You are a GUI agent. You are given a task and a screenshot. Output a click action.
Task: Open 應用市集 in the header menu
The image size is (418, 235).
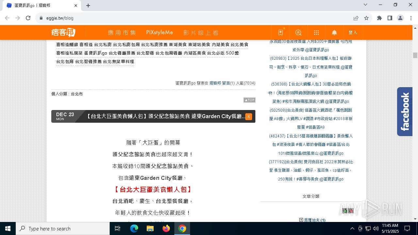[x=122, y=33]
